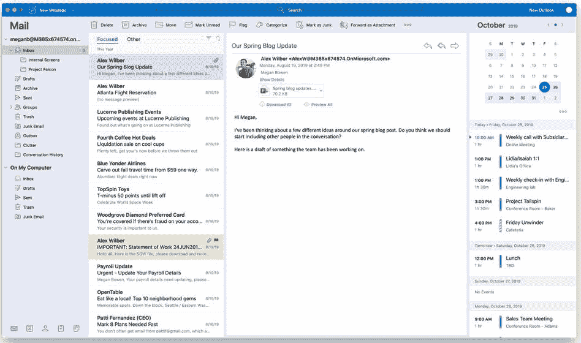
Task: Click the Flag toolbar icon
Action: [232, 25]
